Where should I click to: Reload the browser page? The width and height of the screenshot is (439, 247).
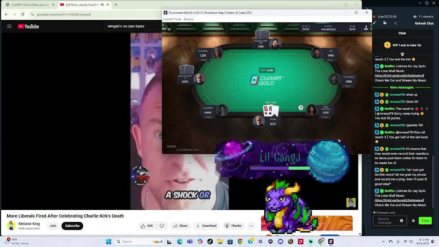(x=23, y=14)
